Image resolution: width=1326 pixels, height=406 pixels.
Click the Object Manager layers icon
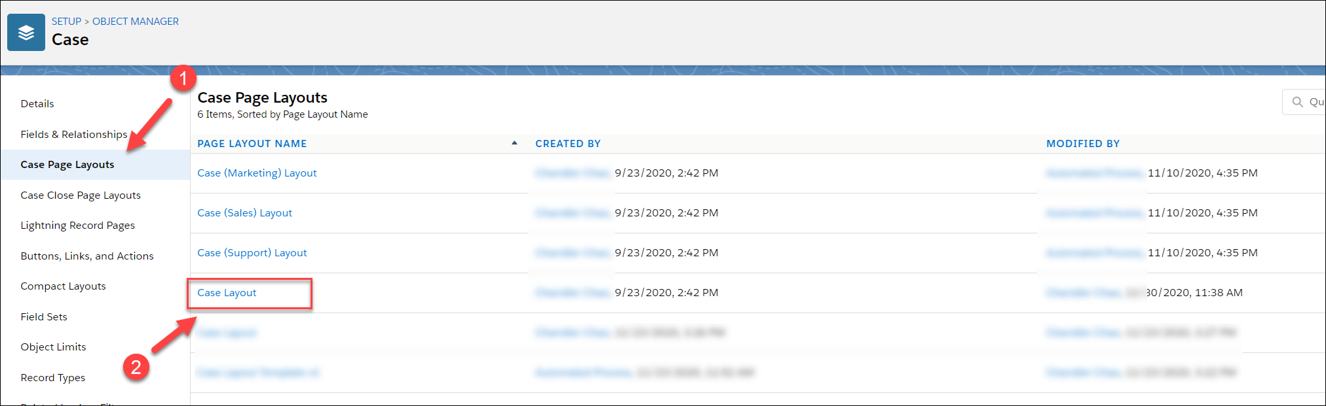[26, 33]
